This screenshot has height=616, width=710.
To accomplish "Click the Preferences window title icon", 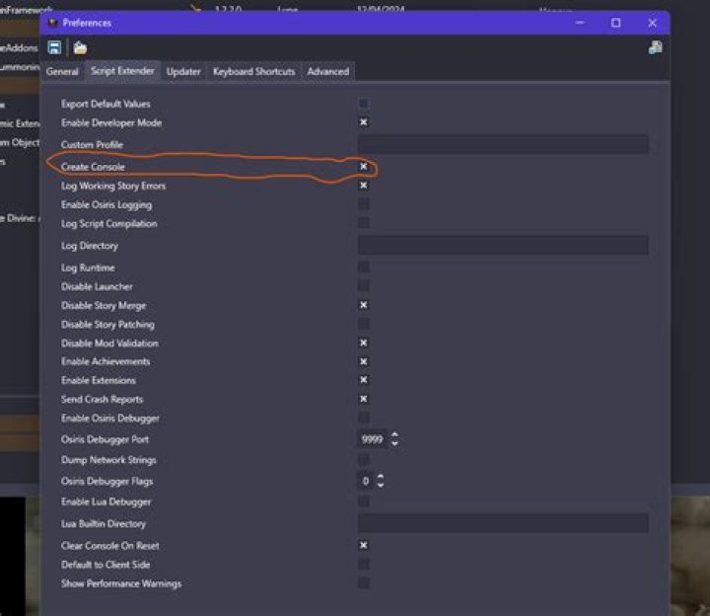I will coord(52,23).
